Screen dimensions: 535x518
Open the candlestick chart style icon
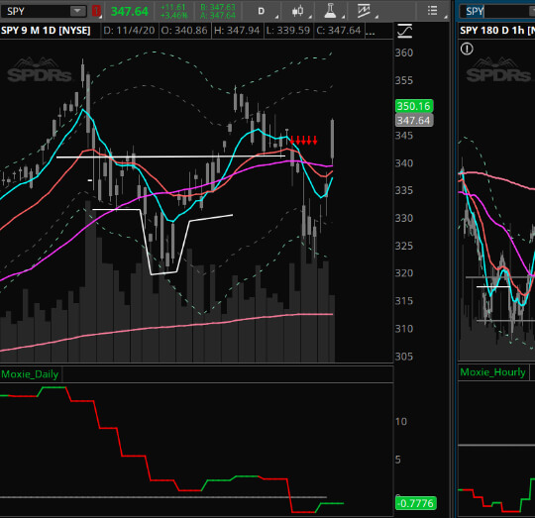pos(298,11)
